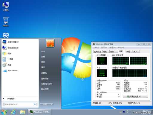Click the 未分页 row label
The width and height of the screenshot is (153, 115).
[99, 97]
